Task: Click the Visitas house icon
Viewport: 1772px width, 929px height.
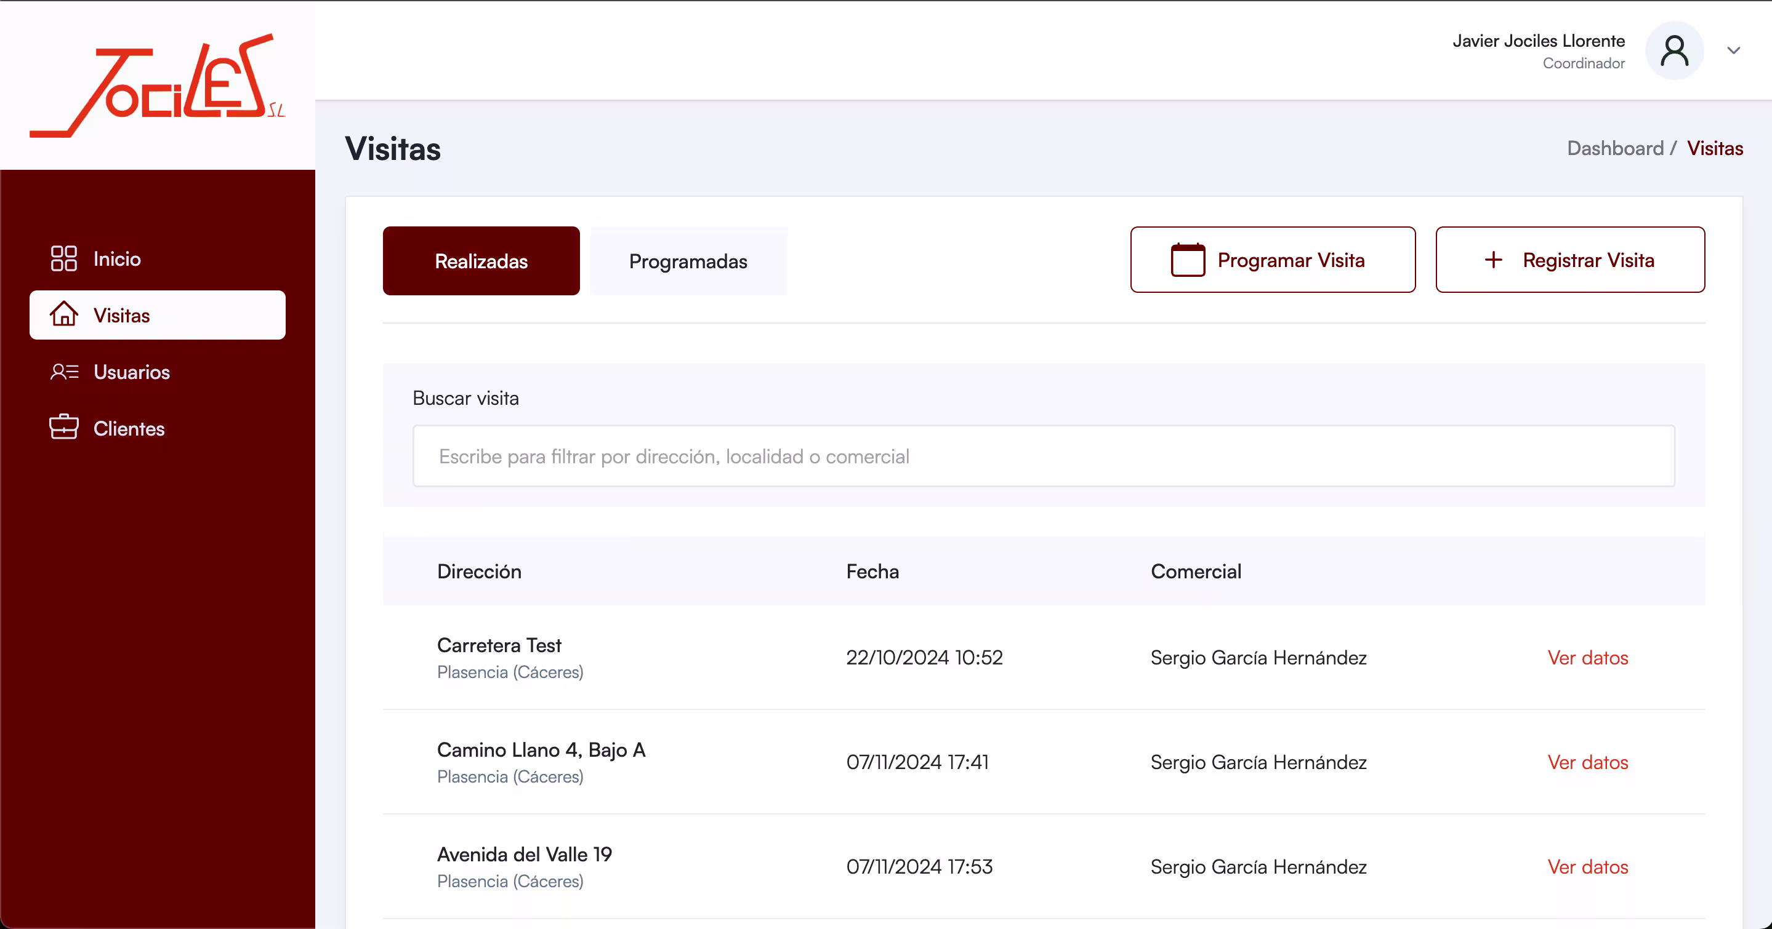Action: click(x=64, y=315)
